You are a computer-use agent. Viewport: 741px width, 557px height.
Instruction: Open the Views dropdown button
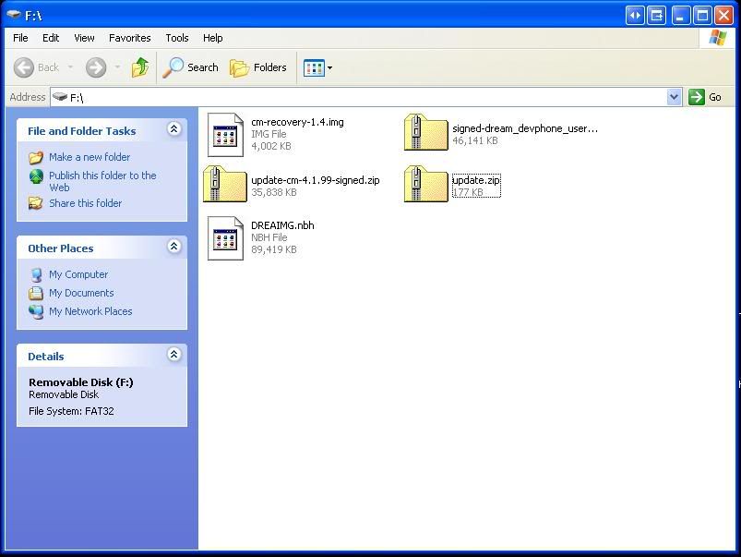point(317,67)
